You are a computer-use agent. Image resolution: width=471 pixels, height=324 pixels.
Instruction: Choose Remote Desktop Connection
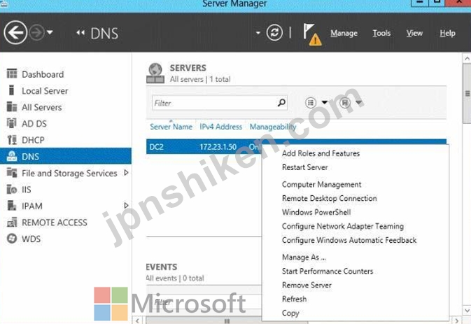(329, 199)
